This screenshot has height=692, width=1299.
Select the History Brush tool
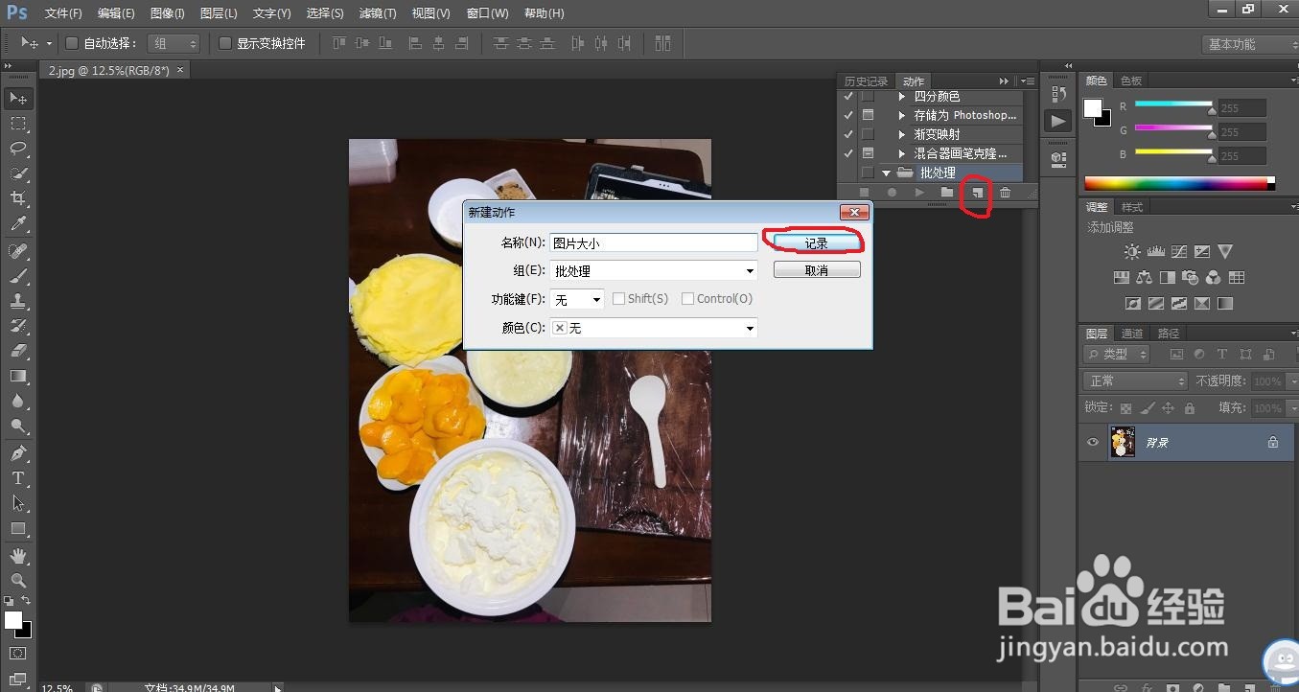pyautogui.click(x=18, y=326)
